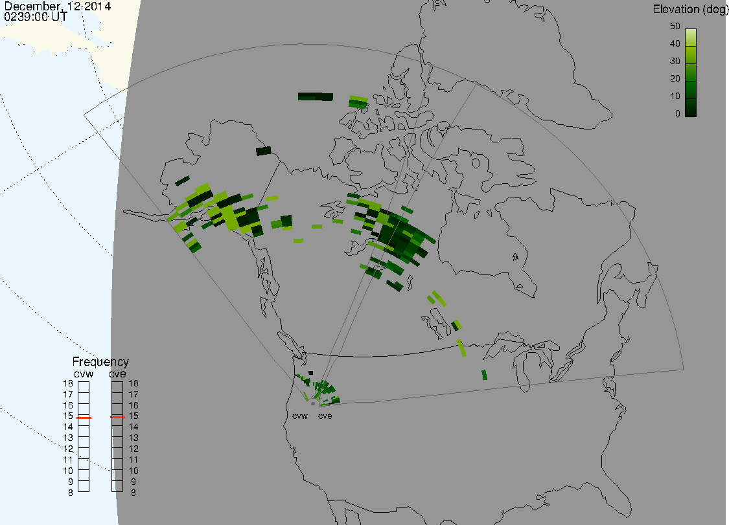Click the 16 label left of cvw bar
Screen dimensions: 729x525
68,406
